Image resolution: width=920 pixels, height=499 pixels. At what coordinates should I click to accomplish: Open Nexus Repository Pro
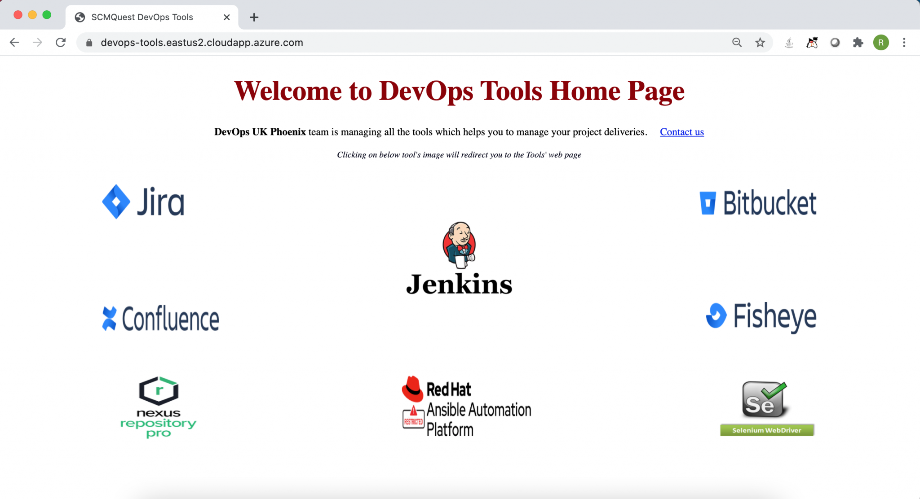coord(158,407)
